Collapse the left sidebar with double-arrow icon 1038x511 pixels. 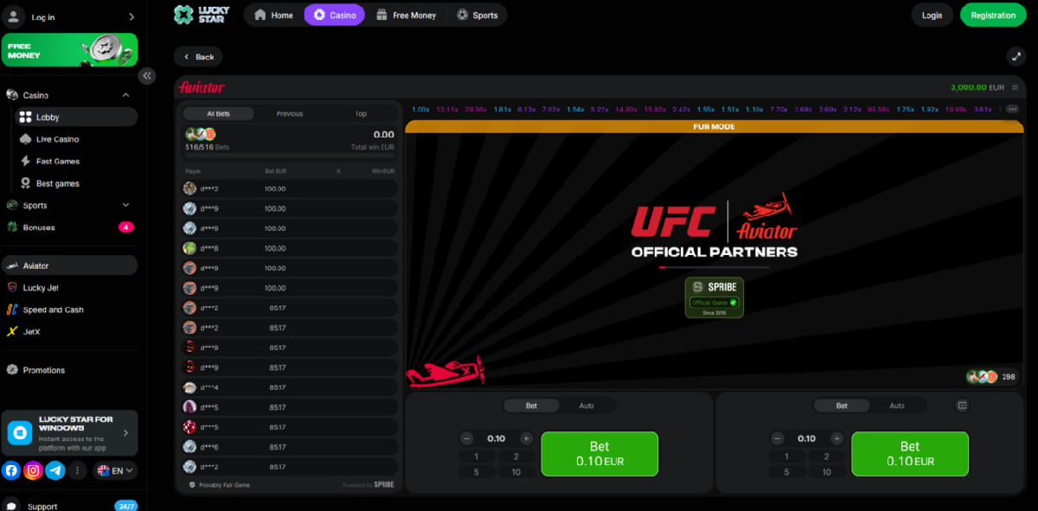pos(147,76)
